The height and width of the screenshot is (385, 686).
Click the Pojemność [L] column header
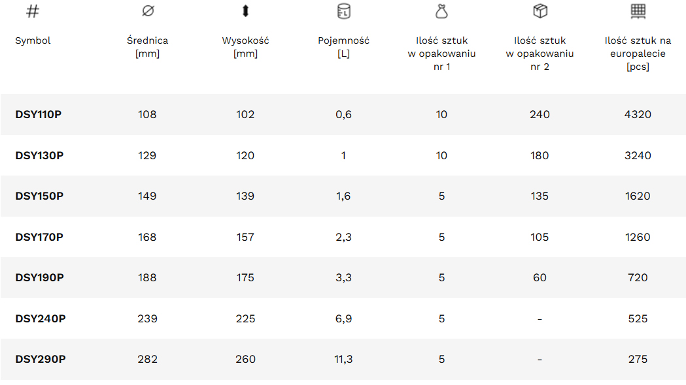coord(343,47)
